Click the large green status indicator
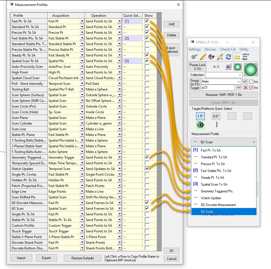Image resolution: width=271 pixels, height=269 pixels. point(251,70)
